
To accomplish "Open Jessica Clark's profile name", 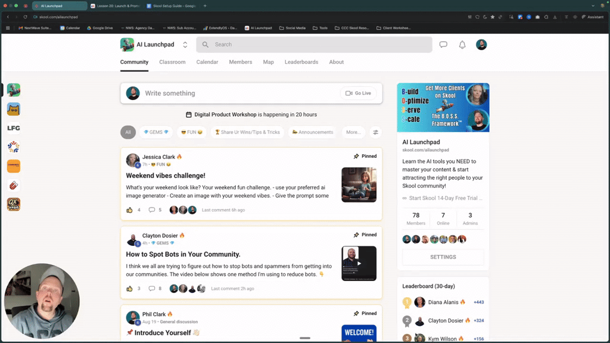I will 158,157.
